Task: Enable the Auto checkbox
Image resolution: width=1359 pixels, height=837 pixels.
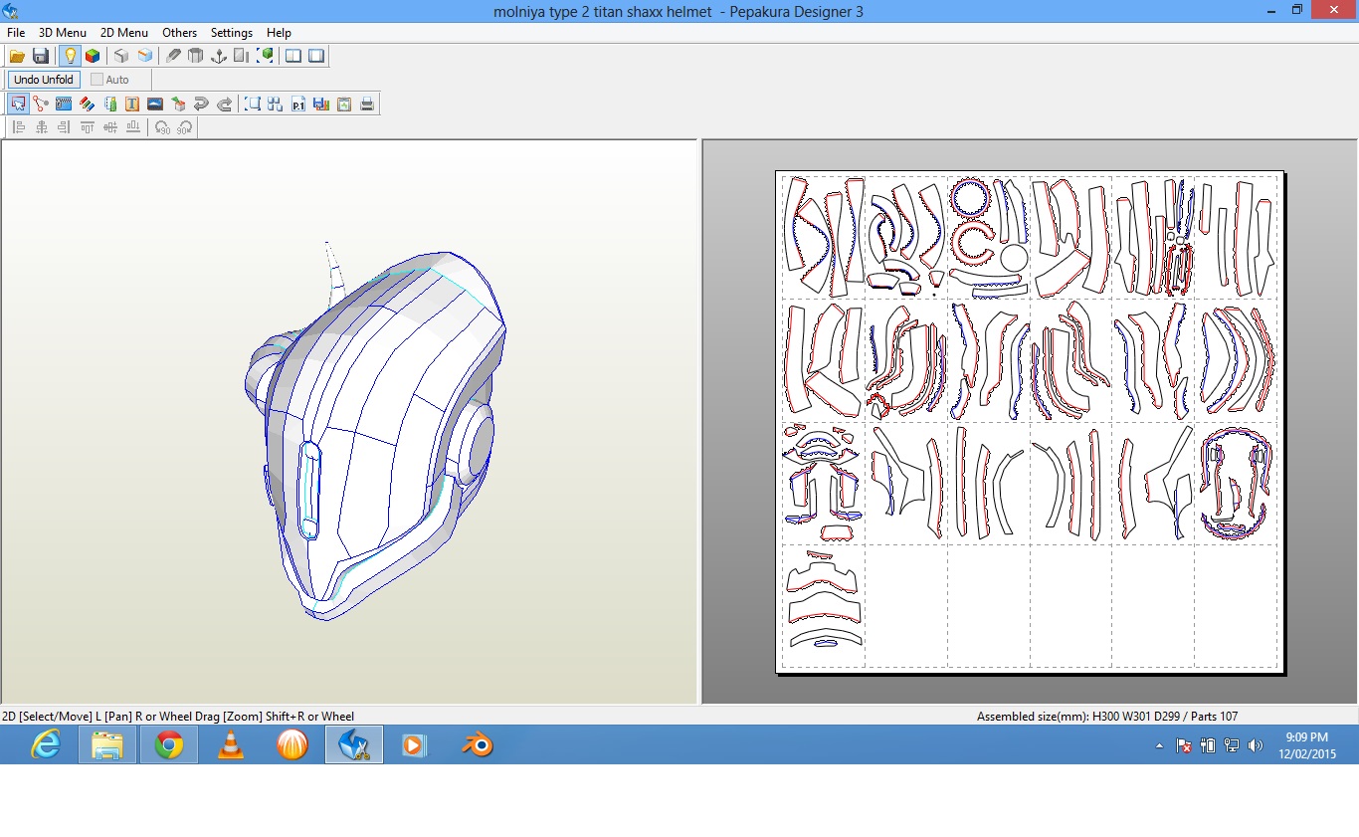Action: [97, 80]
